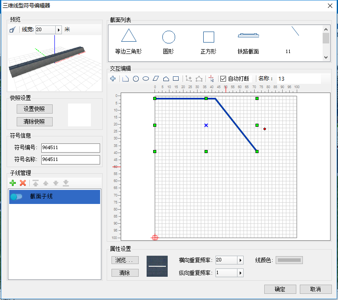338x300 pixels.
Task: Click the add vertex tool icon
Action: 189,79
